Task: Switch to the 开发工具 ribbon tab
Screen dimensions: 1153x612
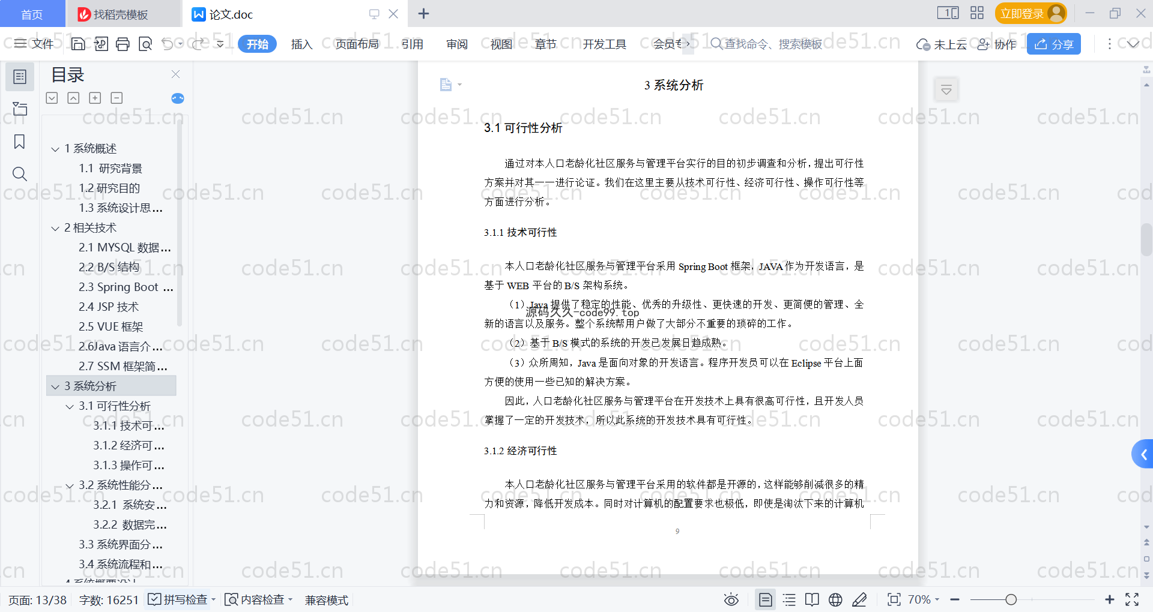Action: (604, 44)
